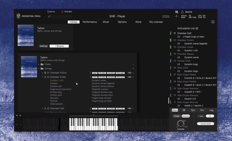Switch to the Library tab
Viewport: 232px width, 141px height.
(73, 22)
